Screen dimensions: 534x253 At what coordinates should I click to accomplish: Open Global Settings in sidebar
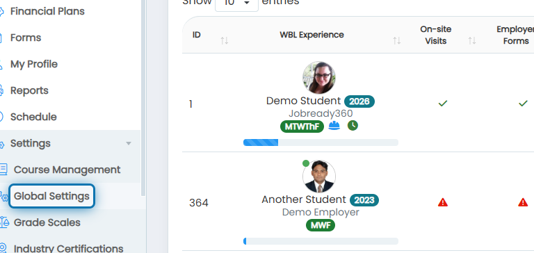click(51, 196)
